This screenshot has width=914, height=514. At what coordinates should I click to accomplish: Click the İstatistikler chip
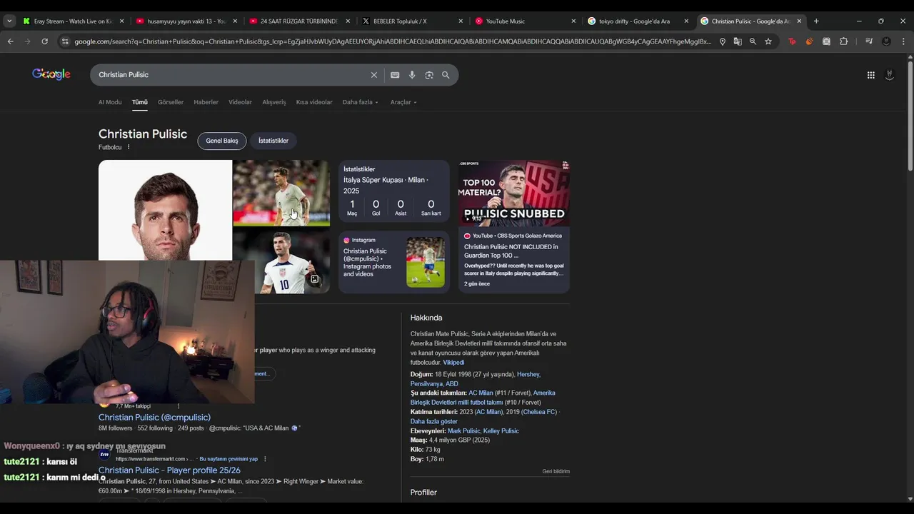click(273, 141)
